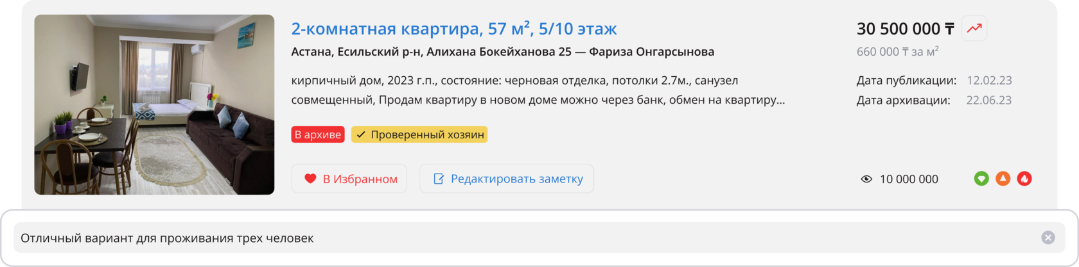The height and width of the screenshot is (267, 1079).
Task: Clear the note with the gray X
Action: coord(1048,238)
